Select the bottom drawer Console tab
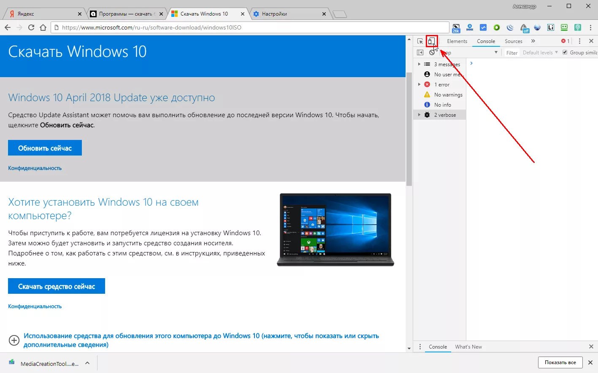This screenshot has width=598, height=373. tap(438, 346)
